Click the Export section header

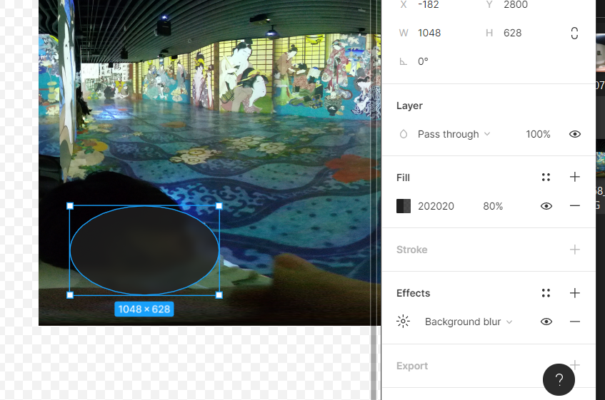coord(411,366)
